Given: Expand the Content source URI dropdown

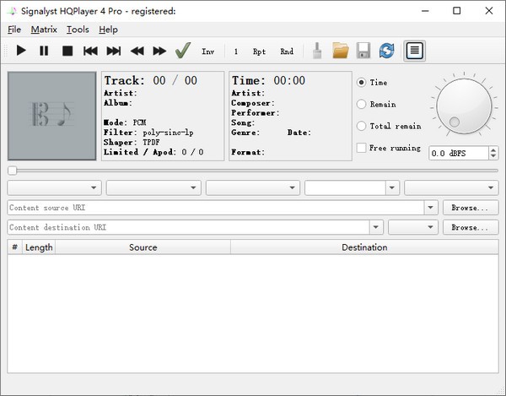Looking at the screenshot, I should [x=431, y=208].
